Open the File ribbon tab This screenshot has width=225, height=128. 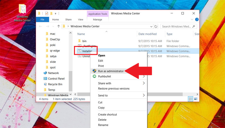(x=42, y=19)
